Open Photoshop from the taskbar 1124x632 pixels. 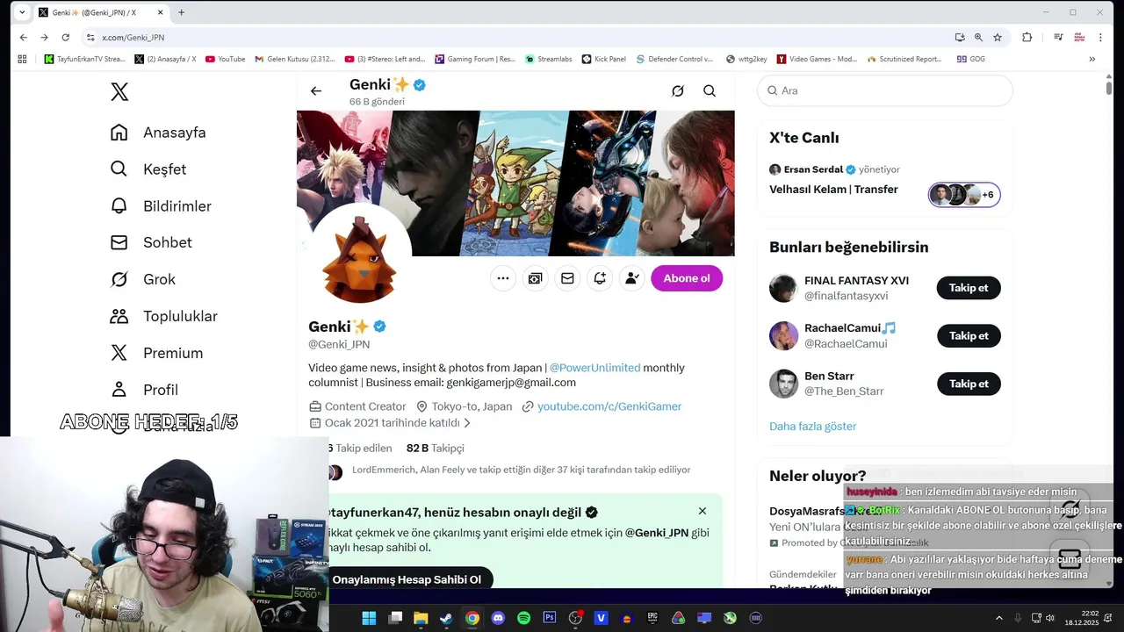[x=550, y=618]
